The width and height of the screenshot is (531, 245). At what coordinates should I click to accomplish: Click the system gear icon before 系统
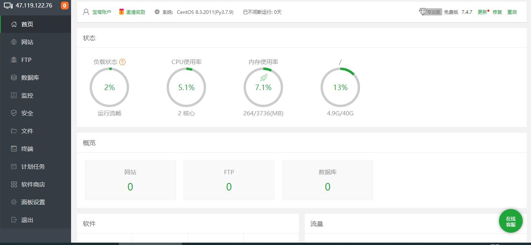pos(157,12)
